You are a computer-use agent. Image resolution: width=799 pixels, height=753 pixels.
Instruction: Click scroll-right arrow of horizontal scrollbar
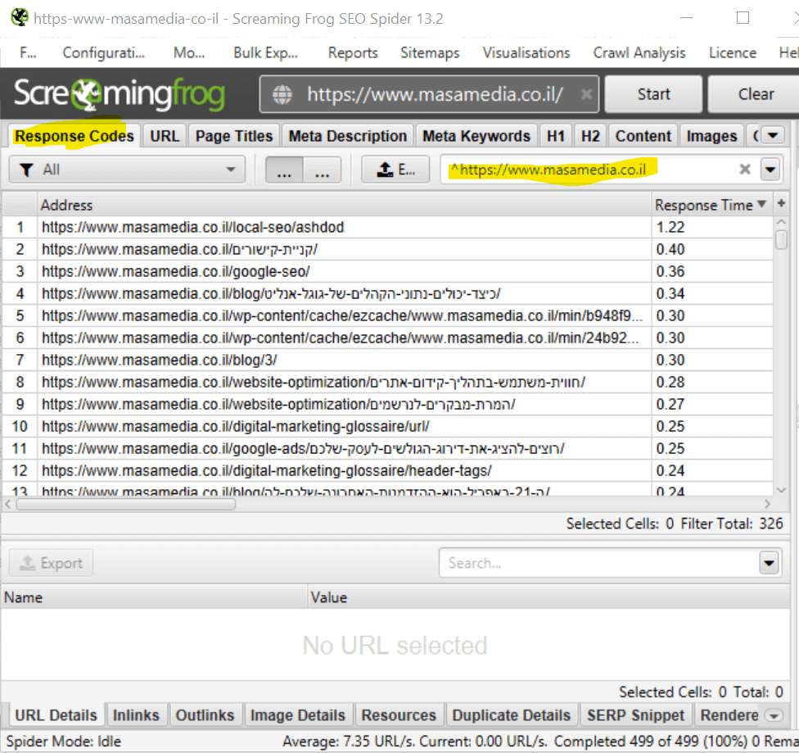click(767, 504)
